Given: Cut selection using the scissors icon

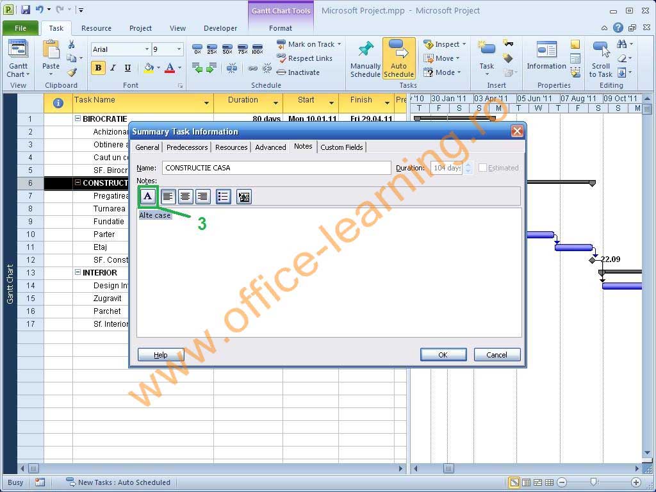Looking at the screenshot, I should (x=72, y=44).
